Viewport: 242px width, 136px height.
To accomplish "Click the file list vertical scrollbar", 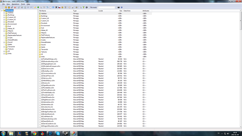I will (x=241, y=69).
